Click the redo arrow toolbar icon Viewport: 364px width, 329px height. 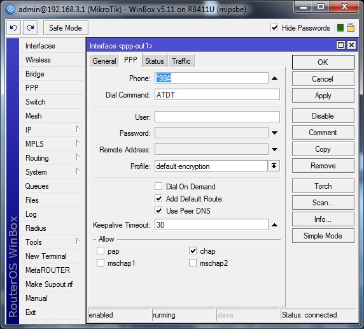[x=30, y=28]
